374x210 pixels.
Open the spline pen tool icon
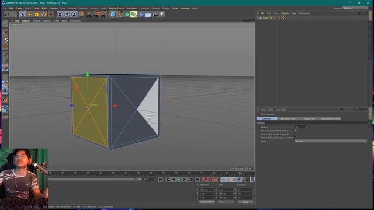click(120, 15)
